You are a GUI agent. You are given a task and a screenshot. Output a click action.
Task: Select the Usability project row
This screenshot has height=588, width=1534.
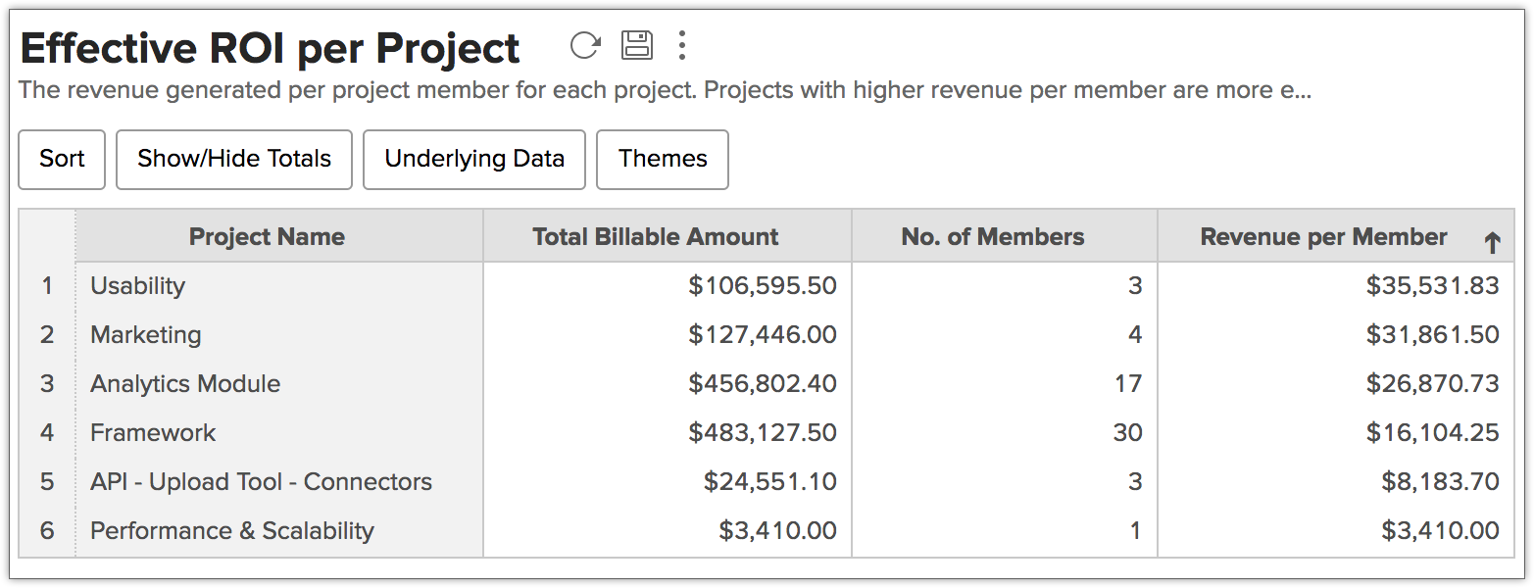coord(138,286)
